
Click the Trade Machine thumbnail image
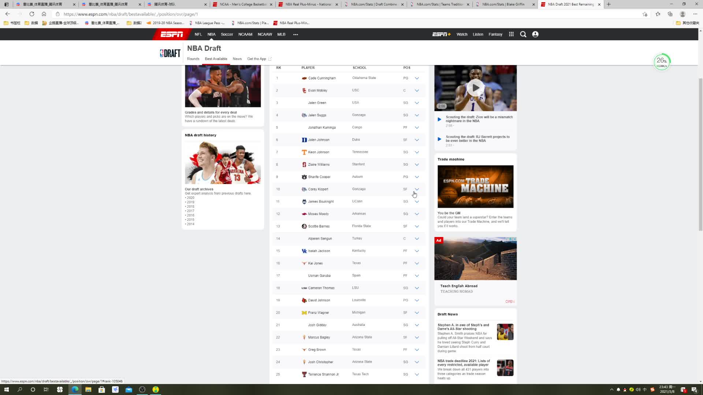point(475,187)
